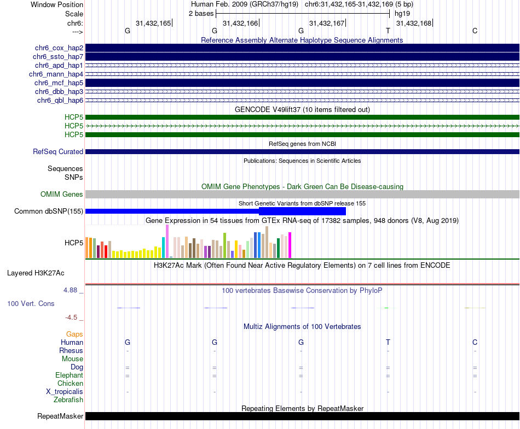The image size is (520, 429).
Task: Click the cyan GTEx expression bar
Action: 163,248
